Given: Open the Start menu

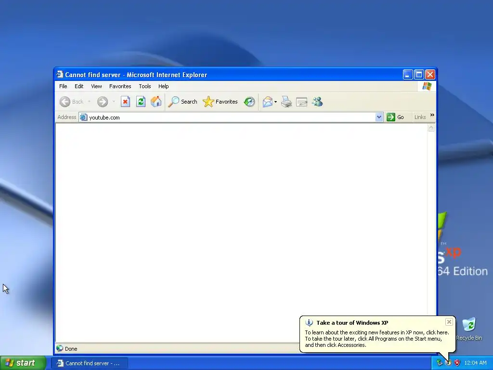Looking at the screenshot, I should (23, 363).
